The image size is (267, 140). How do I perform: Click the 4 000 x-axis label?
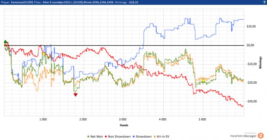click(x=162, y=119)
